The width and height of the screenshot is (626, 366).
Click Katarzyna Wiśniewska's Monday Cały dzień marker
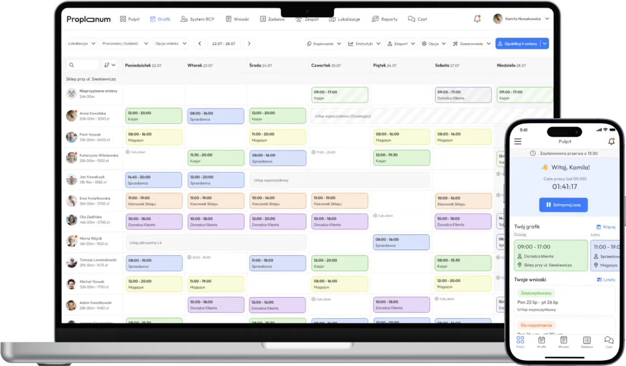(135, 152)
